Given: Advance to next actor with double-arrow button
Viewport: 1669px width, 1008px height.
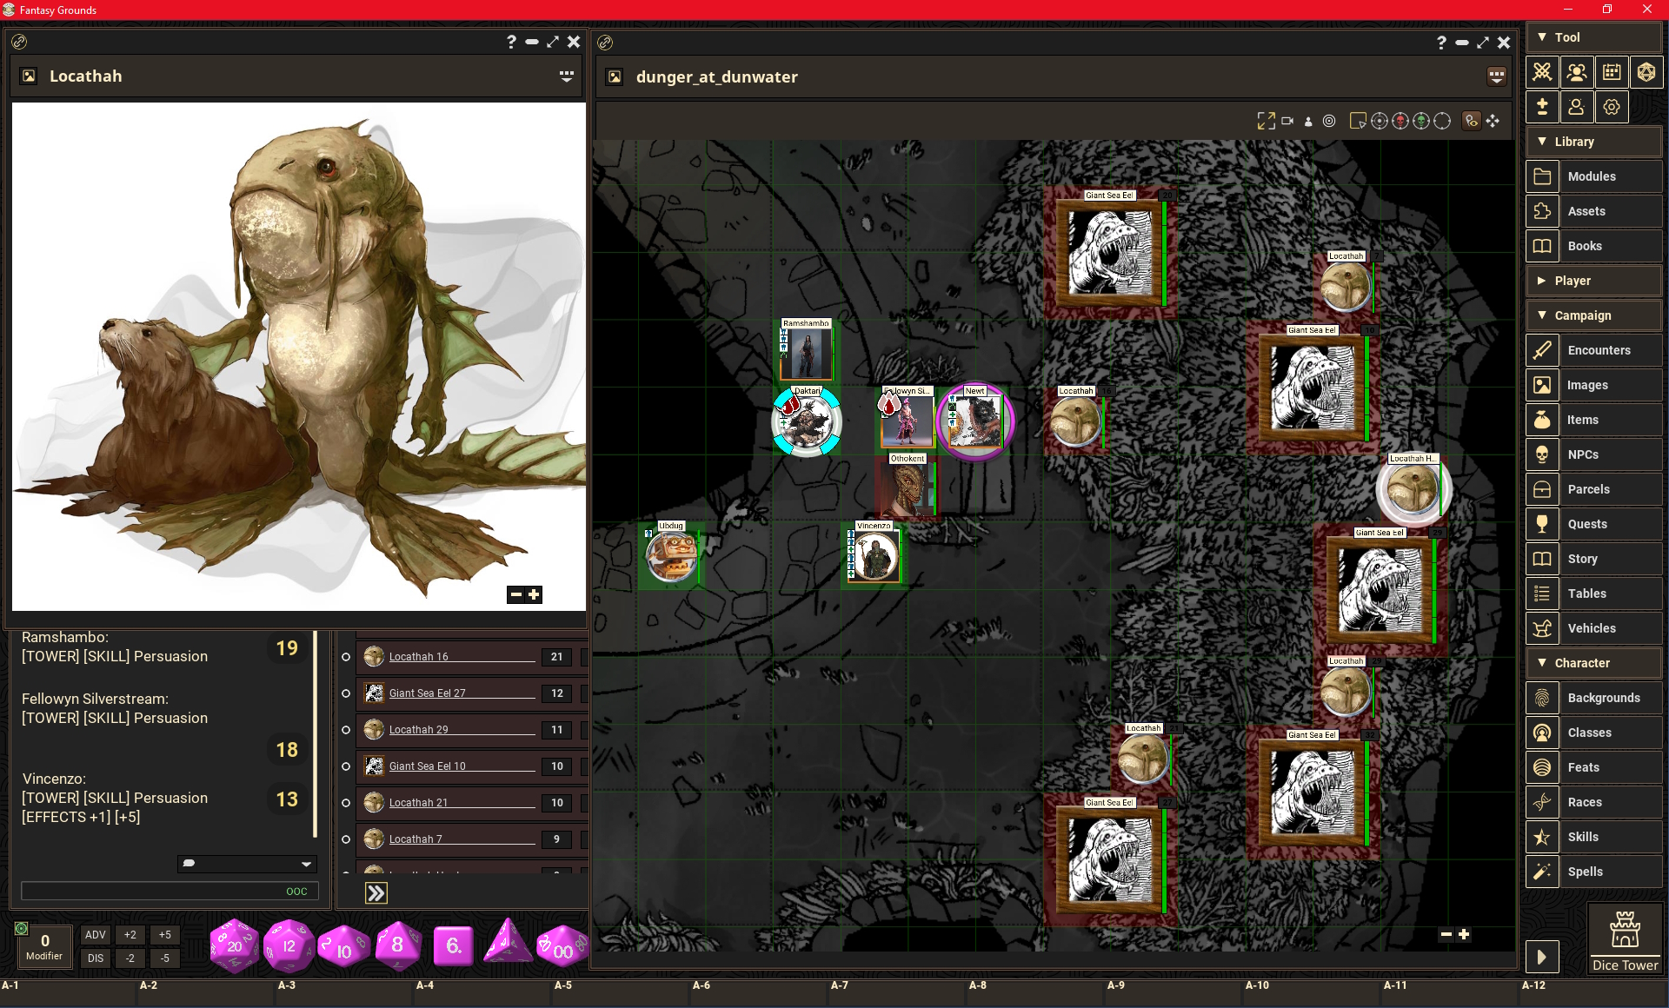Looking at the screenshot, I should pos(376,893).
